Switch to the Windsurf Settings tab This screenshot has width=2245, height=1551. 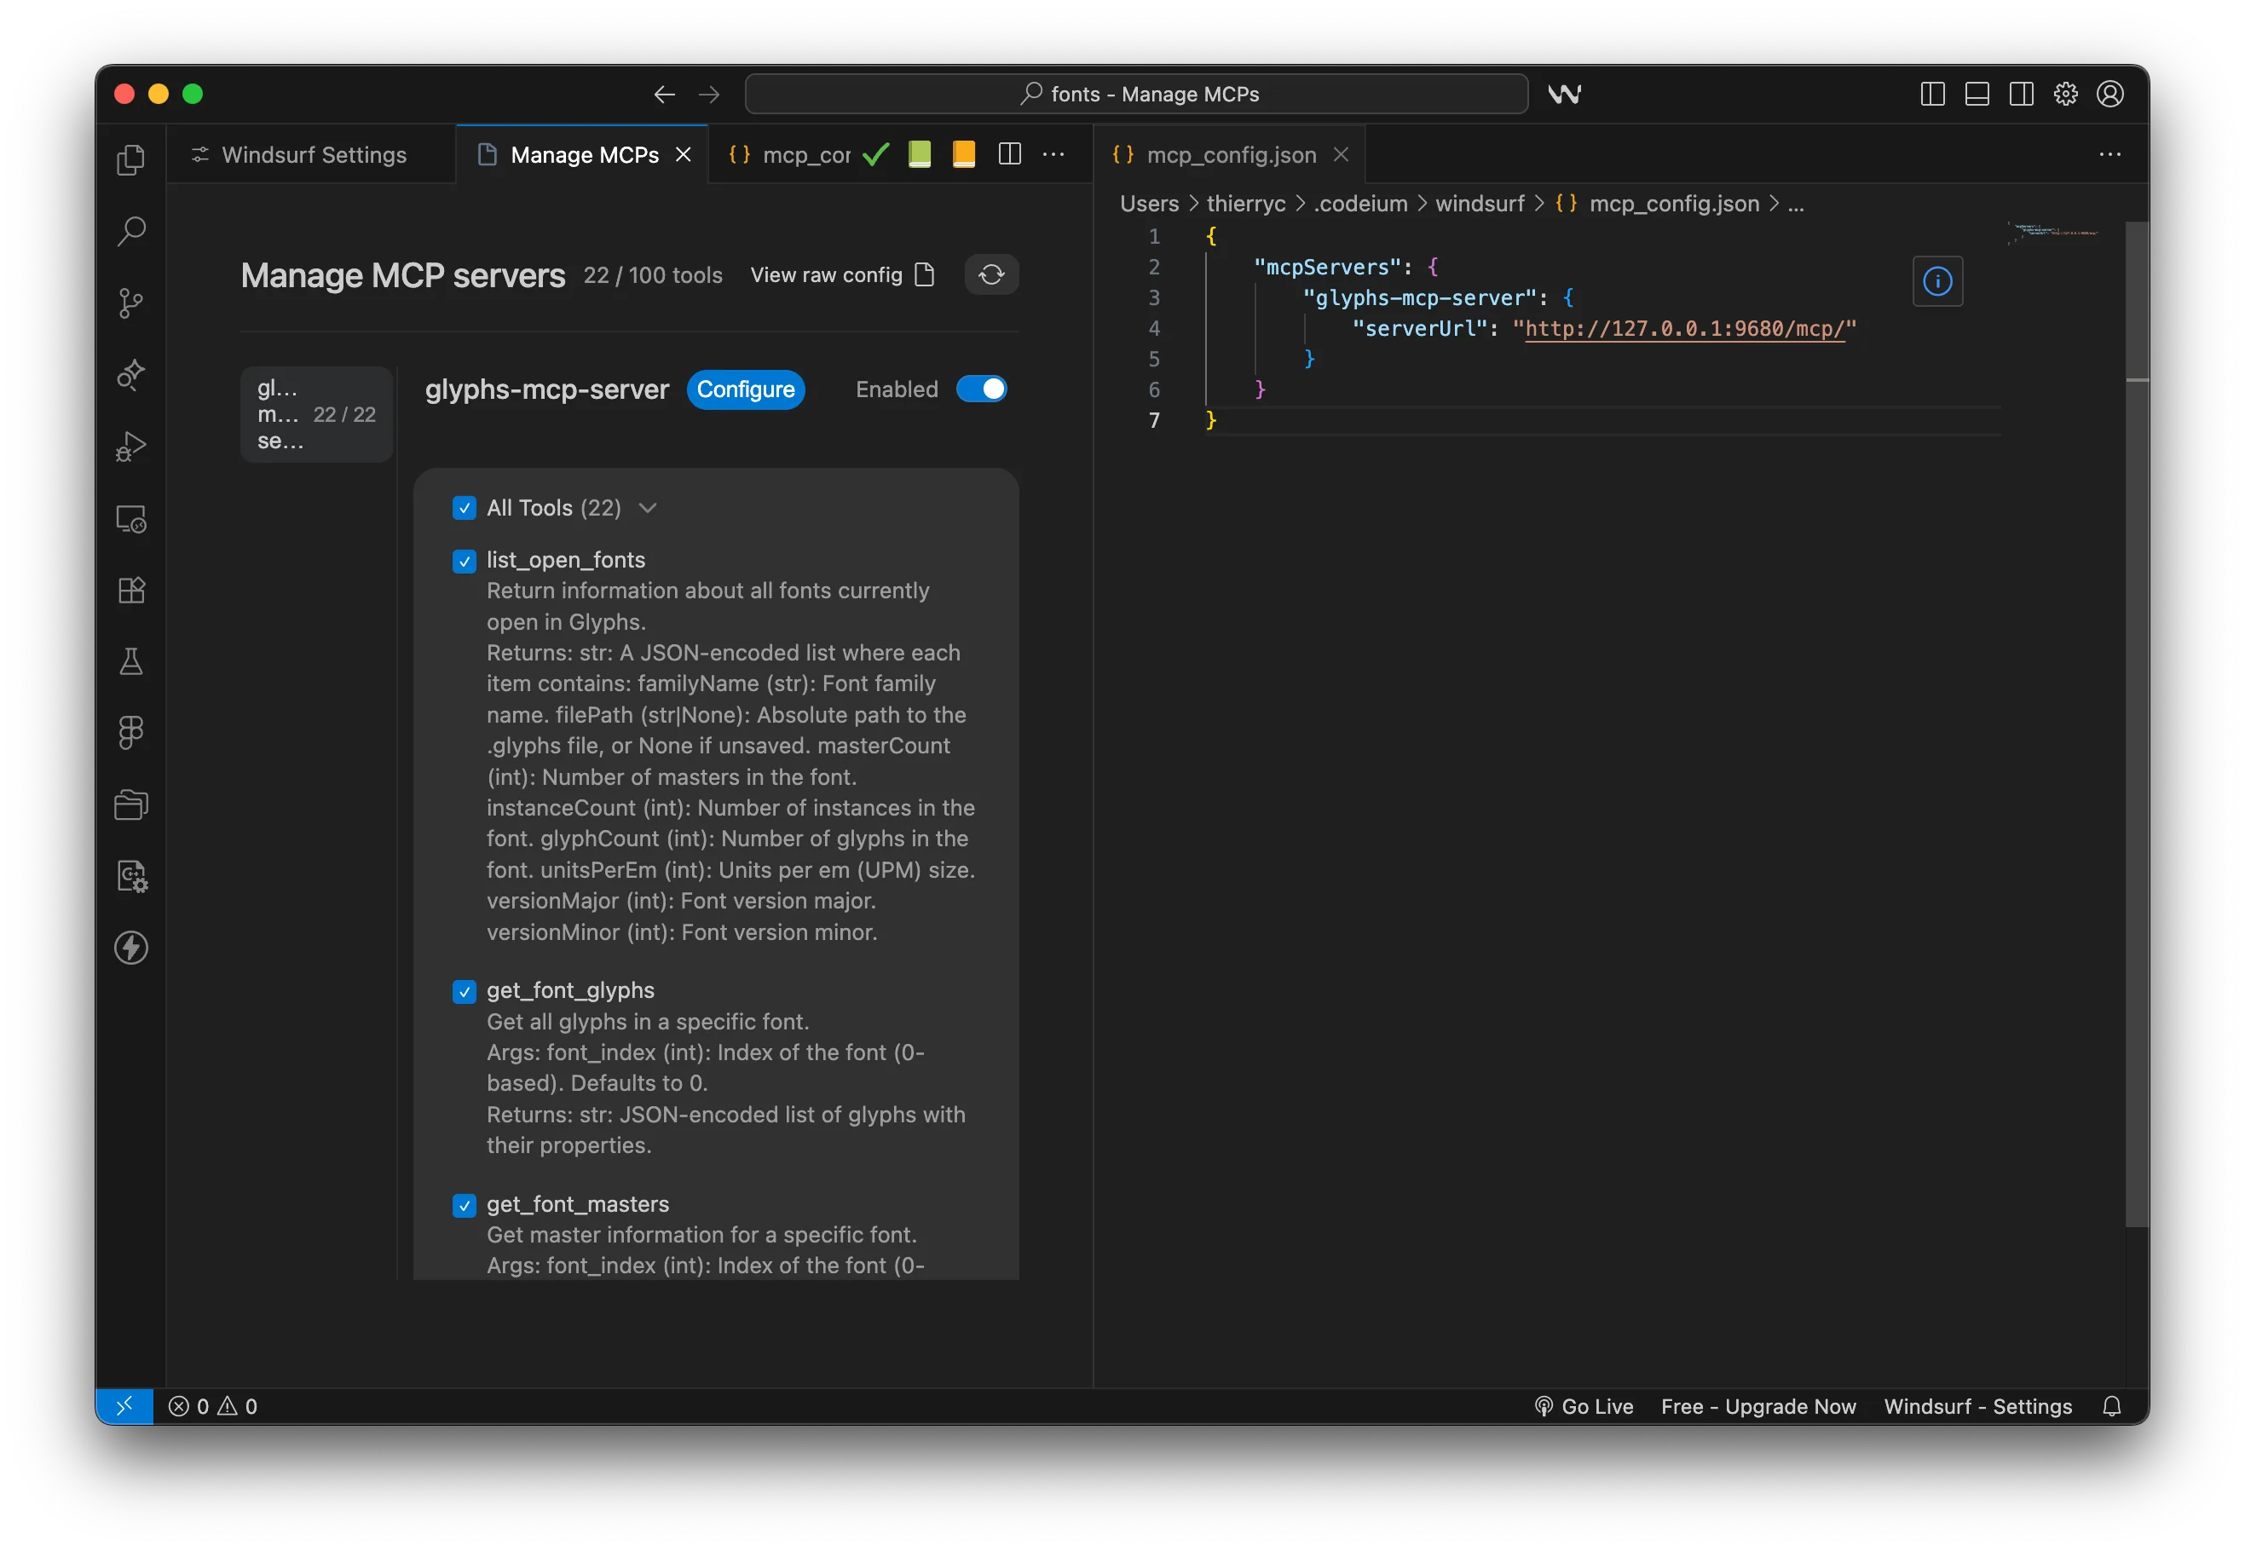point(313,154)
